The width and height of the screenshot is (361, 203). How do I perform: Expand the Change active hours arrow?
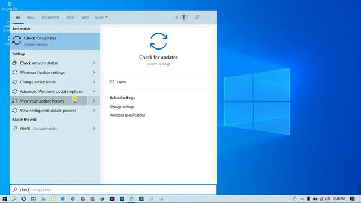tap(94, 82)
